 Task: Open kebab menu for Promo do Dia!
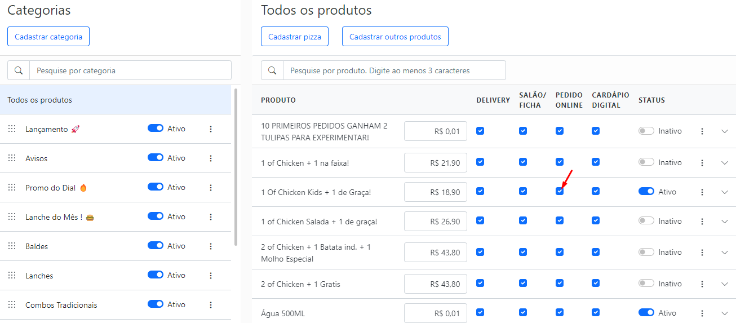point(211,188)
